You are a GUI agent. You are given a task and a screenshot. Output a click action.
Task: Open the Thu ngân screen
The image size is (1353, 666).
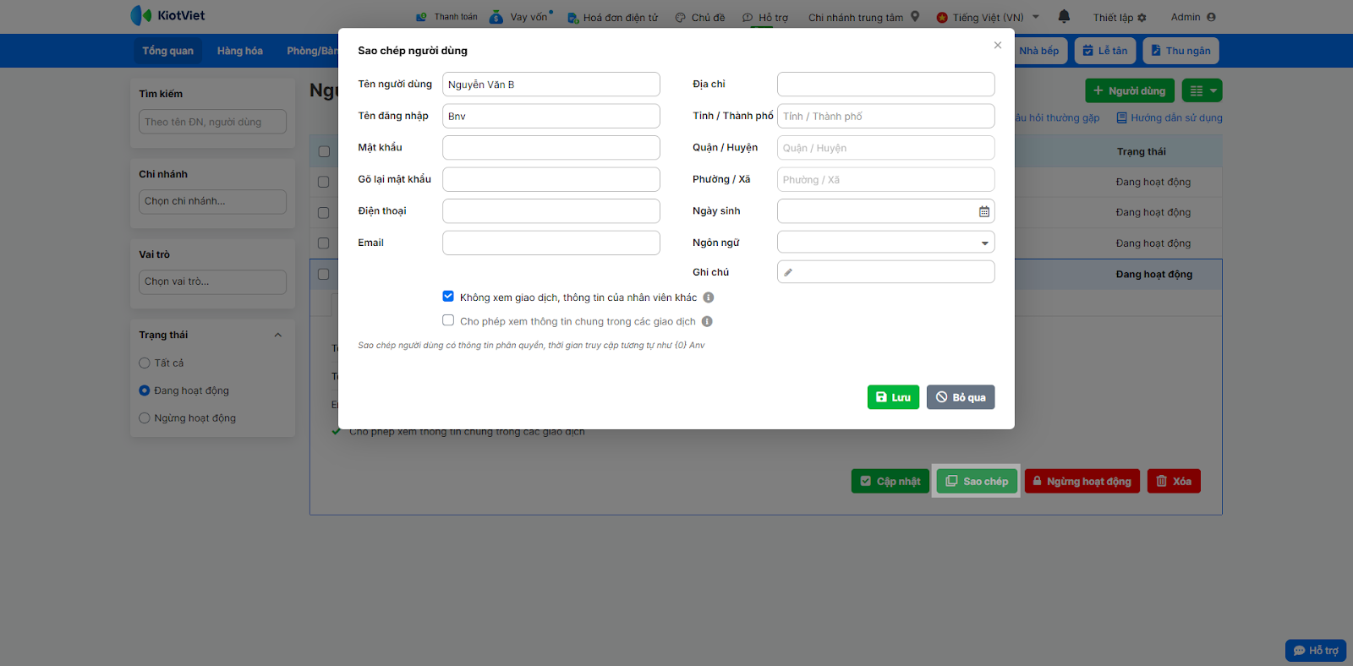[x=1180, y=51]
